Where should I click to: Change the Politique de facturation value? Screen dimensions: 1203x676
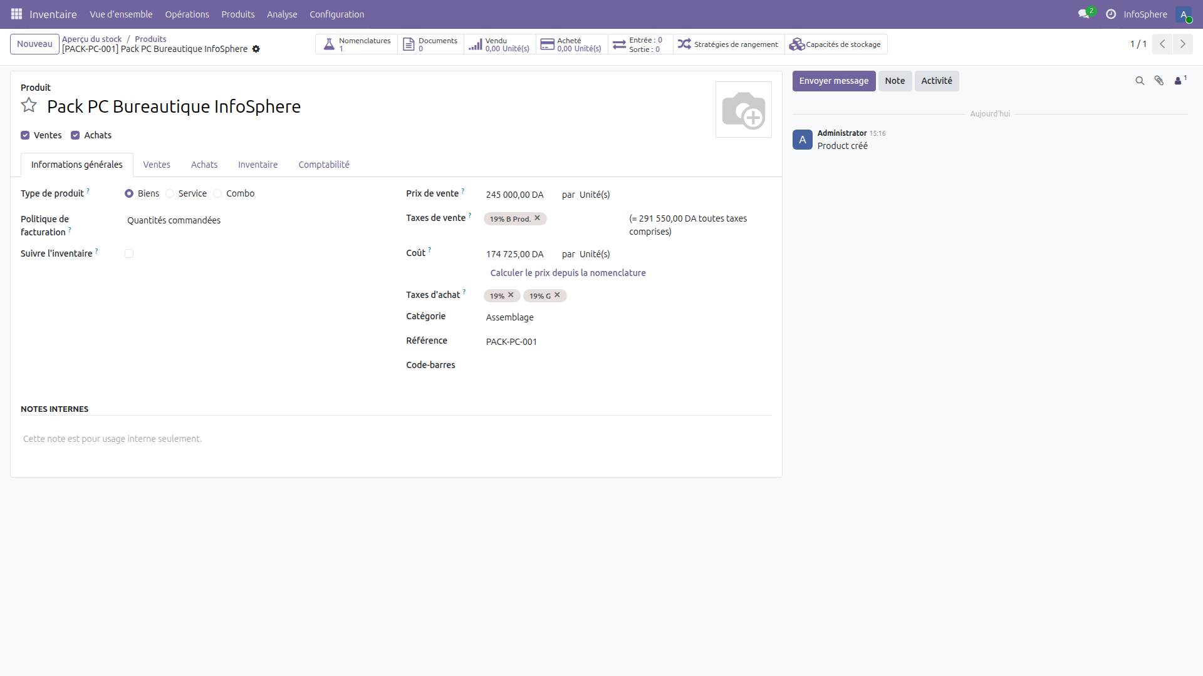click(174, 220)
